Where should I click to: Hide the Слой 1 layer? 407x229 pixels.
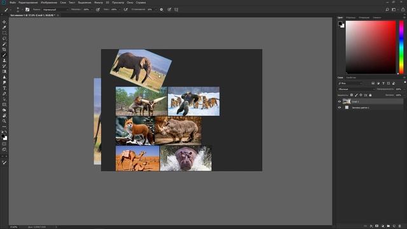pyautogui.click(x=340, y=102)
